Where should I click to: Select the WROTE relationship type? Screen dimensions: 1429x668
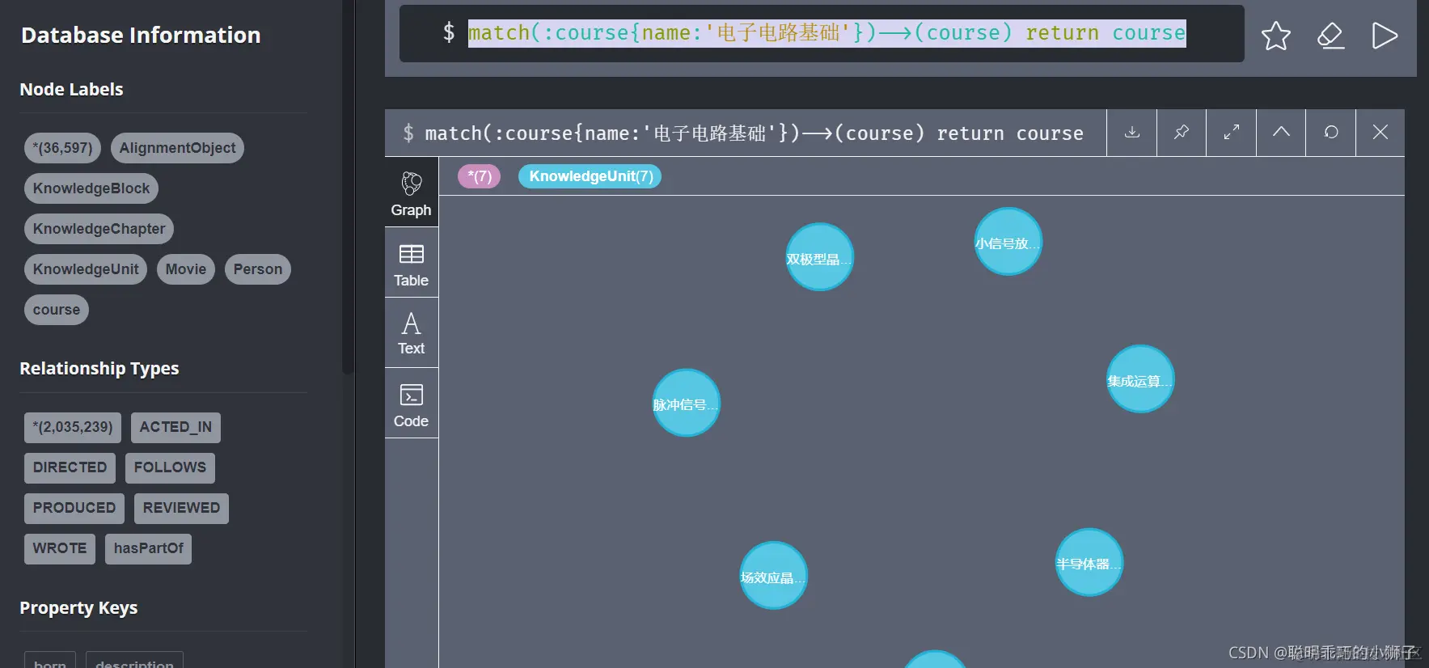[x=60, y=548]
